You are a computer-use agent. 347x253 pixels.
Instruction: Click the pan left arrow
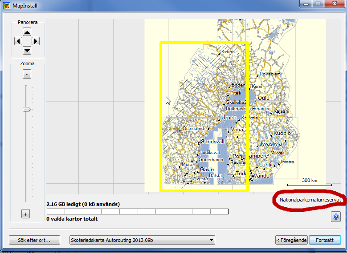click(18, 41)
